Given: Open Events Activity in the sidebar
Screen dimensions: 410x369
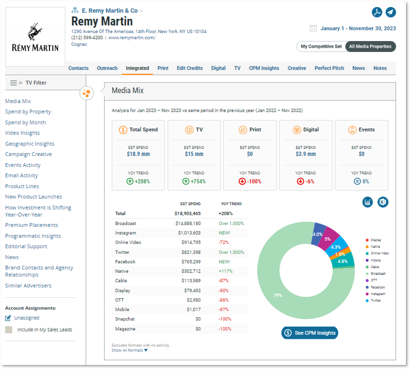Looking at the screenshot, I should tap(23, 165).
